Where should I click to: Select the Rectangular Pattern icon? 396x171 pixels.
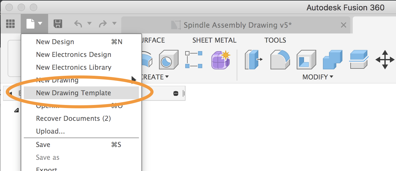pyautogui.click(x=194, y=59)
